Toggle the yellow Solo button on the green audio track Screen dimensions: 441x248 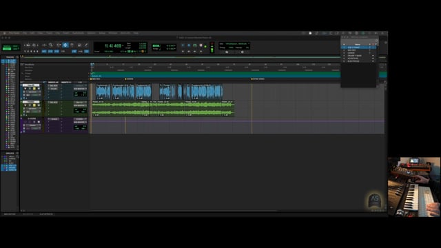tap(34, 105)
